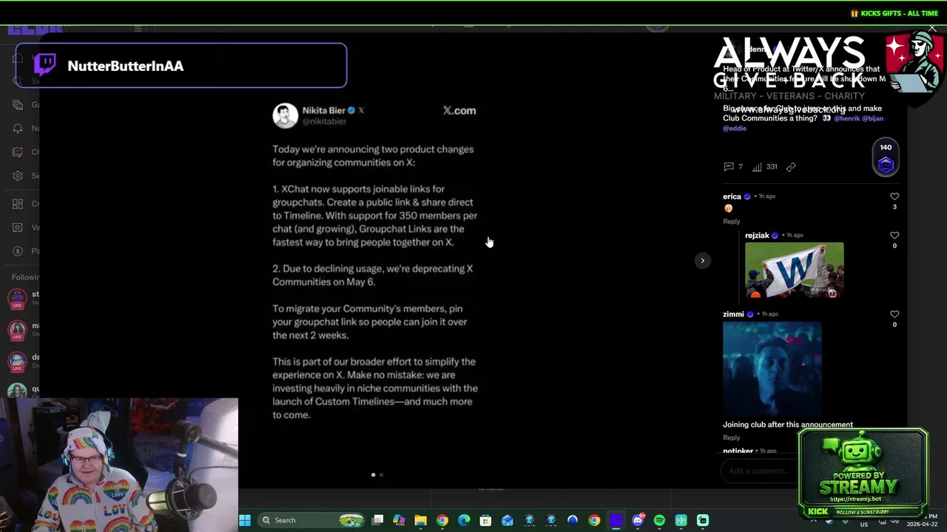Open Task View from taskbar
The height and width of the screenshot is (532, 947).
click(377, 520)
